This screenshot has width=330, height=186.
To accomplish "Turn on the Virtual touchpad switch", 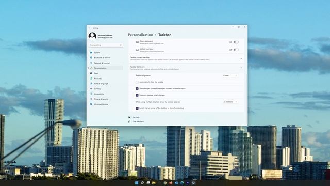I will (x=236, y=50).
